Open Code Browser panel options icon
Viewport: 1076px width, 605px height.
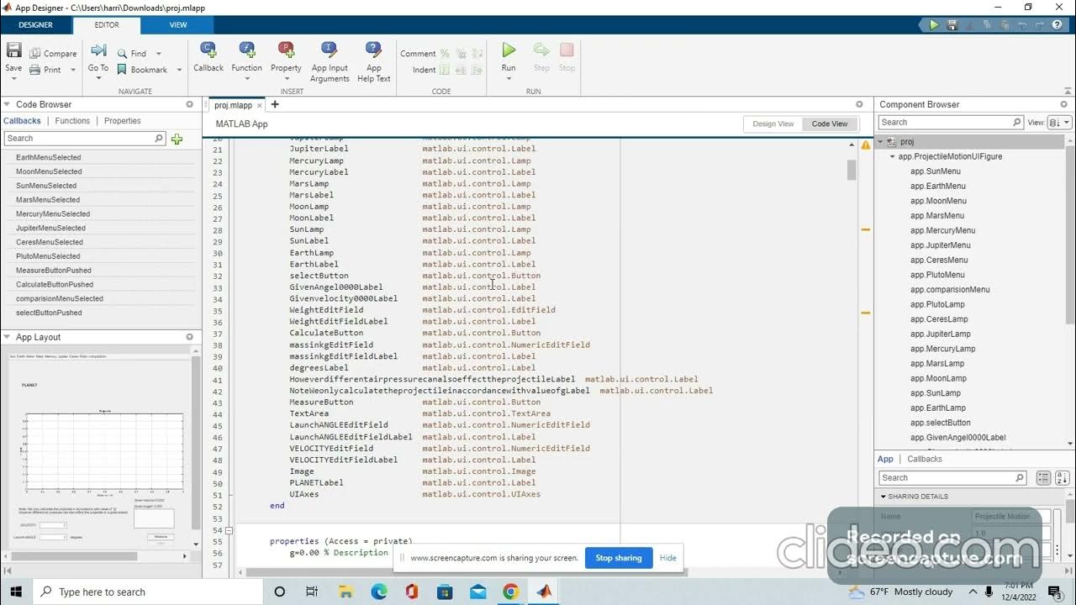pyautogui.click(x=189, y=104)
